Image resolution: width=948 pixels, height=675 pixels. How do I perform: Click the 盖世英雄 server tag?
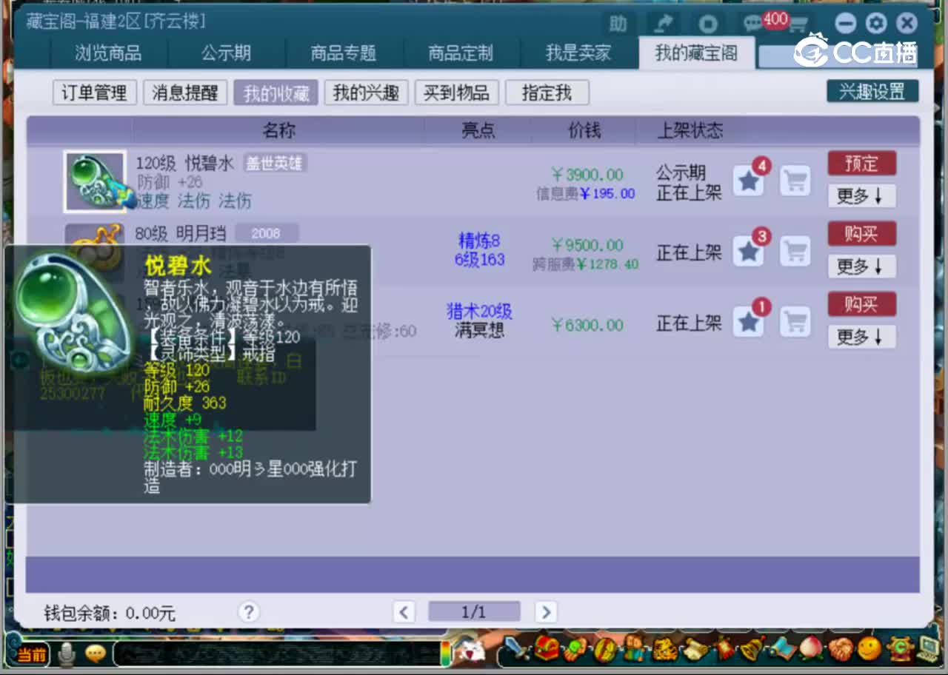pyautogui.click(x=274, y=163)
